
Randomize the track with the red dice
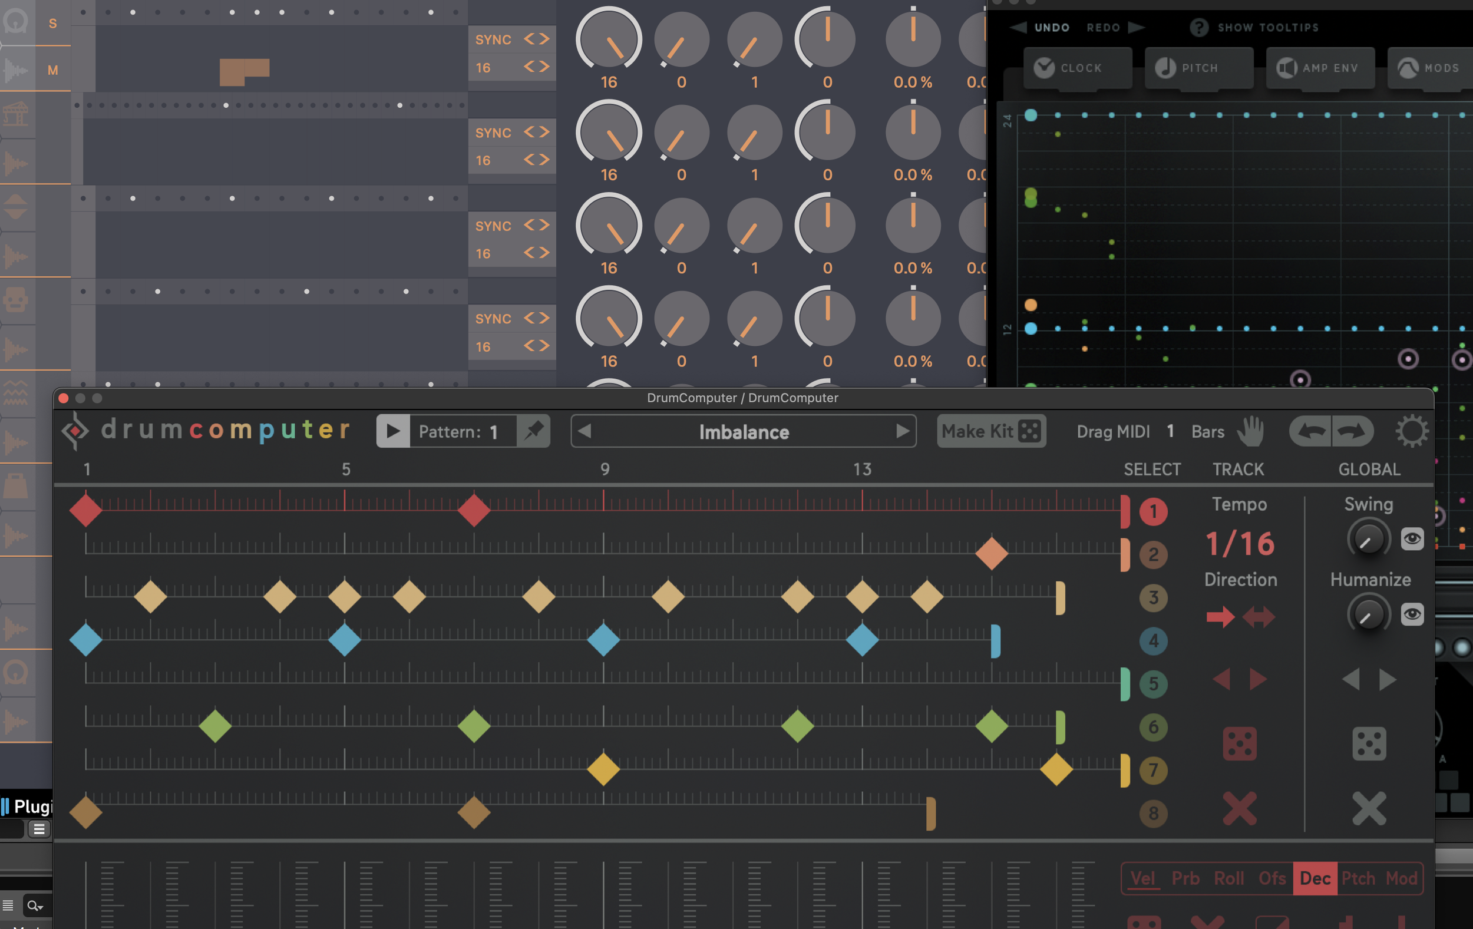click(x=1239, y=743)
